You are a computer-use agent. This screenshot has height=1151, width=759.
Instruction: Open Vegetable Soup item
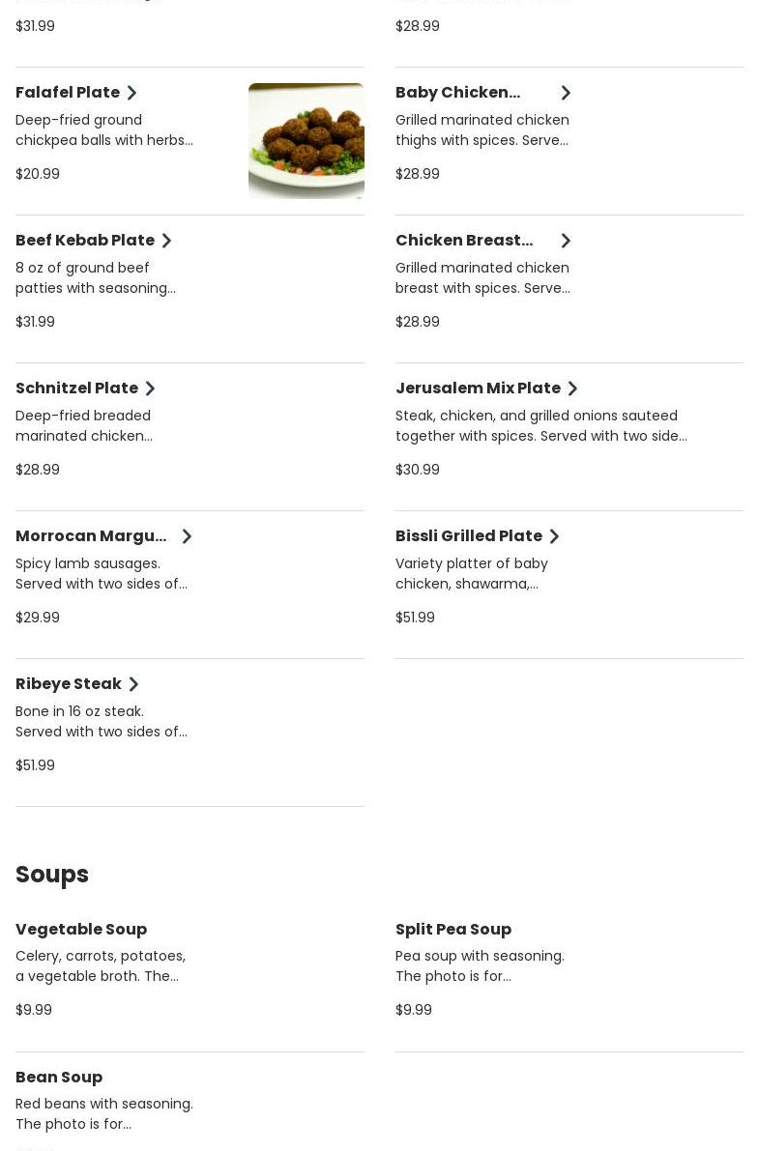pos(81,929)
